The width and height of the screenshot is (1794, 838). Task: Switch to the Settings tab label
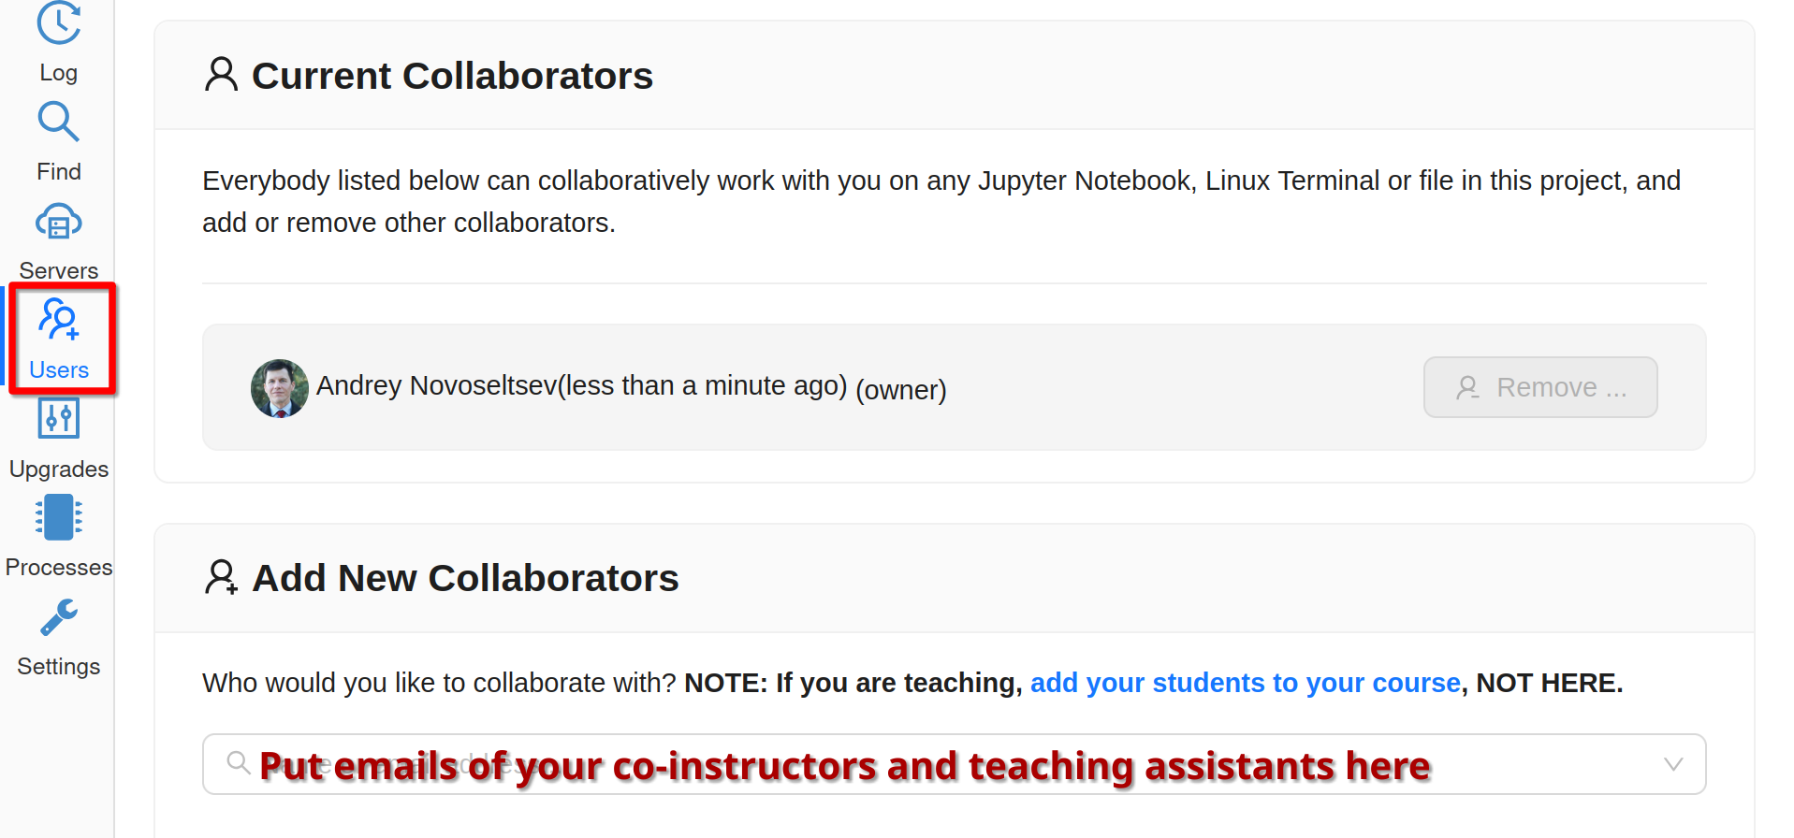(58, 667)
